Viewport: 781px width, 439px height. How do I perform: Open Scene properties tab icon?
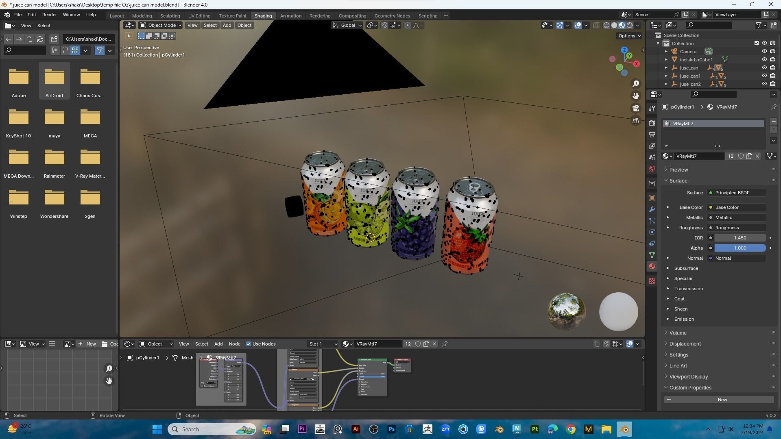(x=652, y=157)
